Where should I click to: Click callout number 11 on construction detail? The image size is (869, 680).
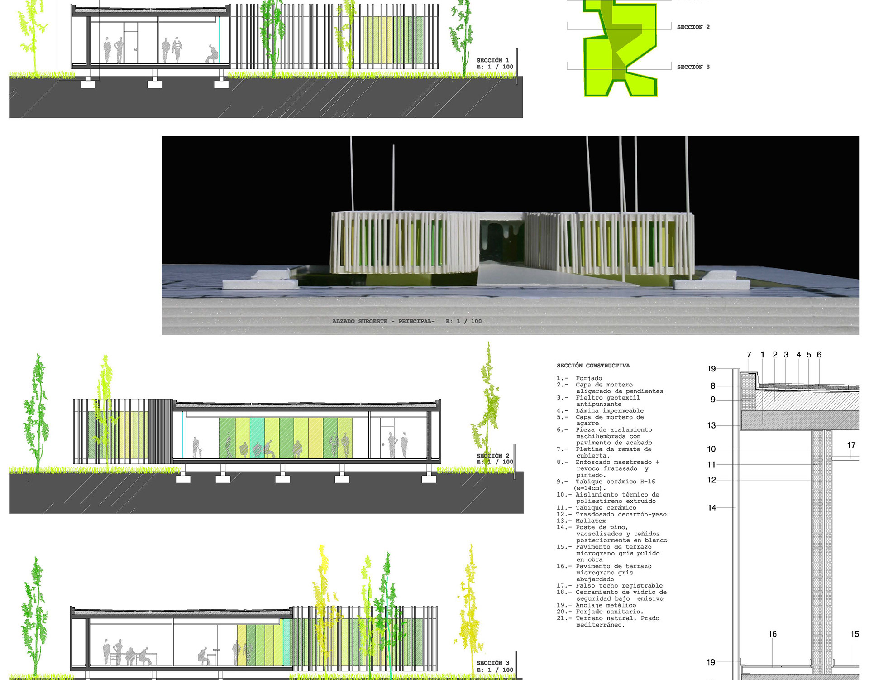pyautogui.click(x=711, y=464)
